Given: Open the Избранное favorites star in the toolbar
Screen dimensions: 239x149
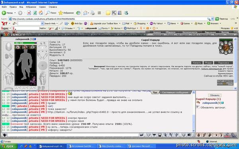Looking at the screenshot, I should [x=66, y=13].
